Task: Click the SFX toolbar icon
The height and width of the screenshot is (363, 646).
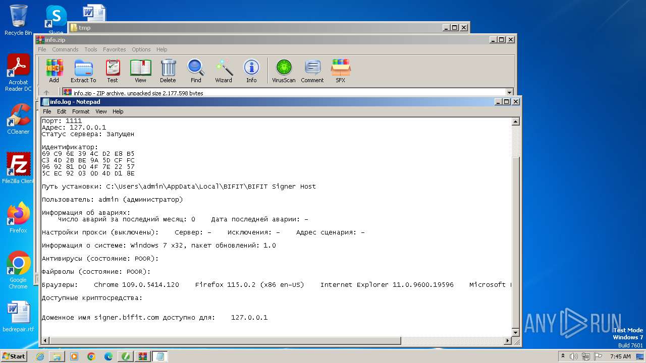Action: [x=341, y=71]
